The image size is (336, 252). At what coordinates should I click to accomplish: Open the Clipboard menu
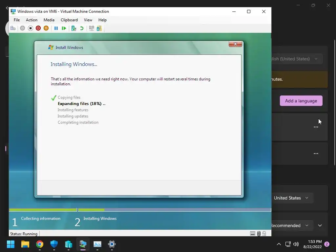click(x=69, y=20)
